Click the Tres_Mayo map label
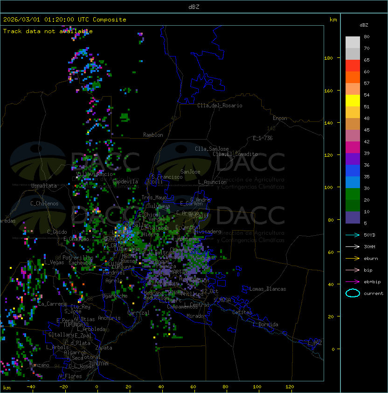The image size is (388, 393). click(x=154, y=197)
